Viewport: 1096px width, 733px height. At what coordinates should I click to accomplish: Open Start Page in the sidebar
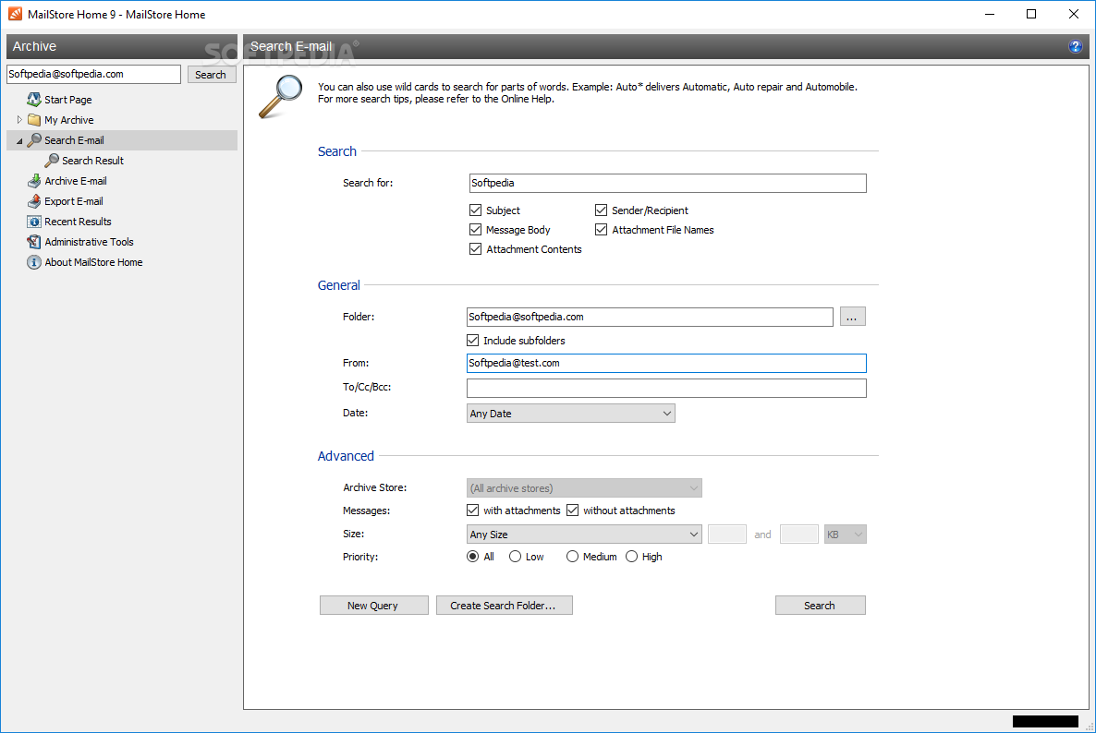click(x=67, y=100)
